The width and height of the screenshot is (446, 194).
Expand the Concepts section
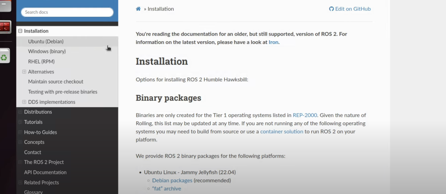[20, 142]
